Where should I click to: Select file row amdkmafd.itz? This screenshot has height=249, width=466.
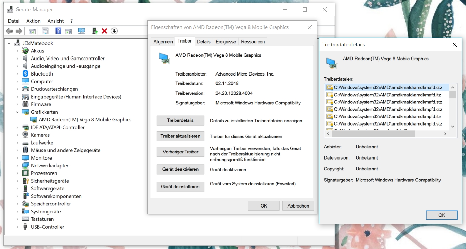tap(387, 95)
